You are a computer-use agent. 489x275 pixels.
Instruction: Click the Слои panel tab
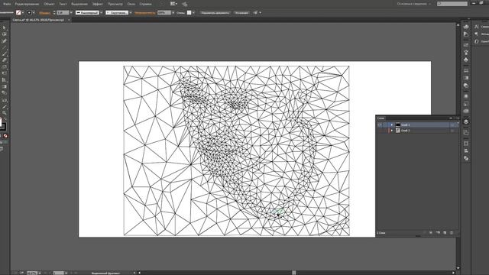381,118
